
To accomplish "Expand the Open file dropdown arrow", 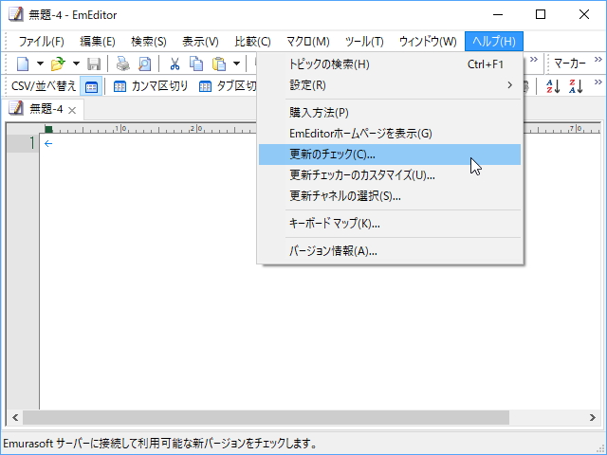I will [76, 64].
